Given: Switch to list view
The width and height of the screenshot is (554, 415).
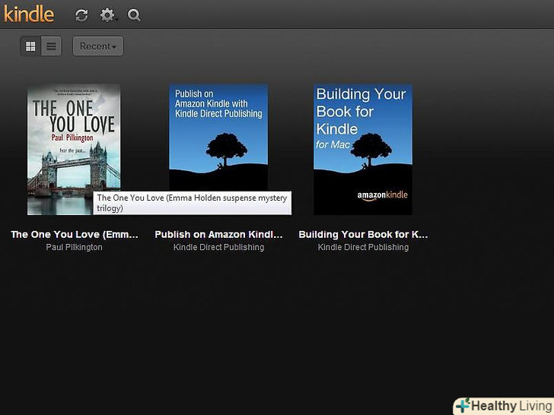Looking at the screenshot, I should point(51,46).
